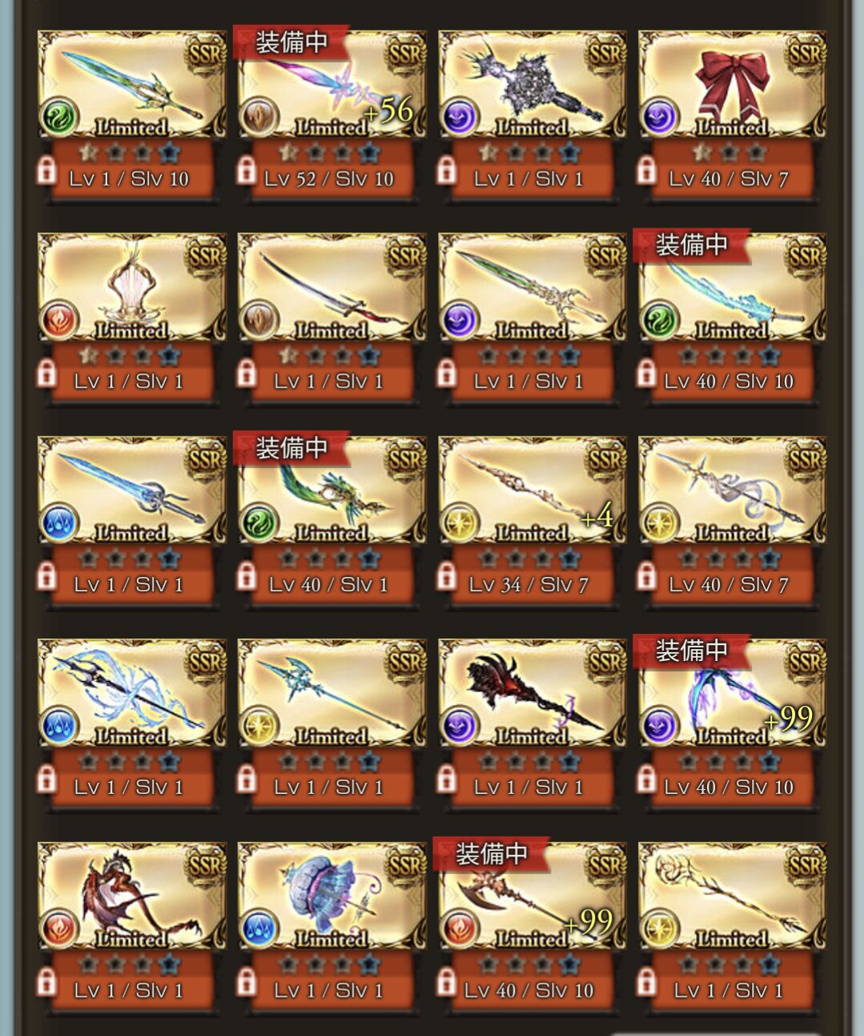Toggle lock on the red dragon claw weapon
This screenshot has width=864, height=1036.
pos(46,982)
